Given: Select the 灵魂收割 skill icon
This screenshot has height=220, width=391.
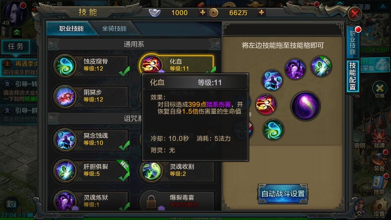Looking at the screenshot, I should tap(151, 171).
